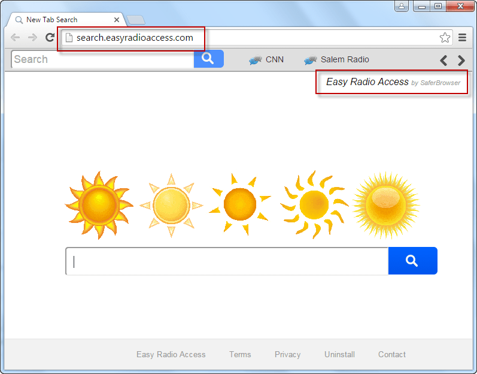The height and width of the screenshot is (374, 477).
Task: Open the Easy Radio Access footer link
Action: tap(171, 354)
